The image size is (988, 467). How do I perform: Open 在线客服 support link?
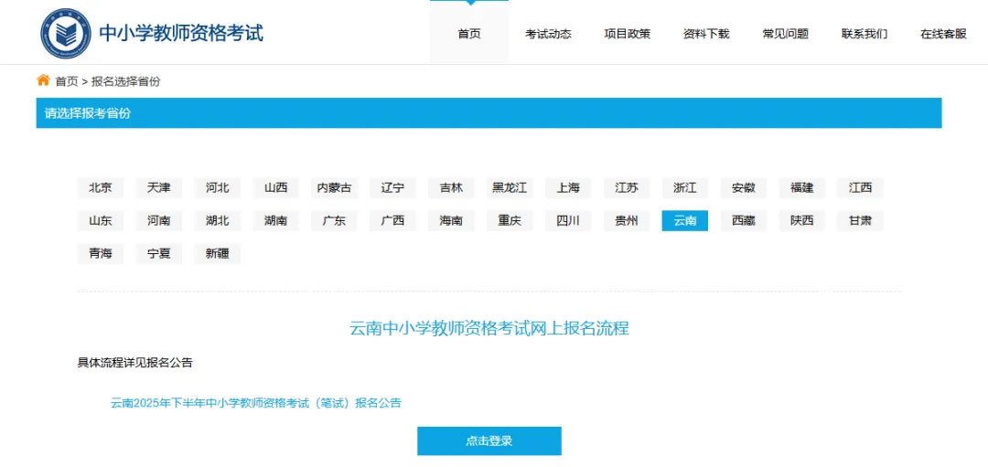coord(943,34)
